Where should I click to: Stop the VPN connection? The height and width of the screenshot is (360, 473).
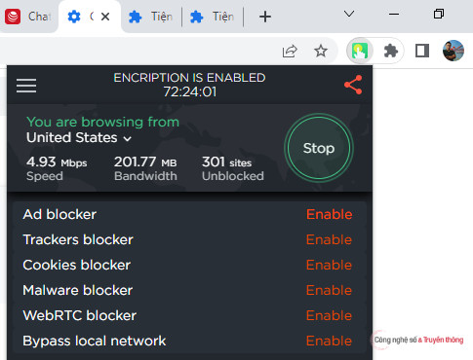click(319, 148)
